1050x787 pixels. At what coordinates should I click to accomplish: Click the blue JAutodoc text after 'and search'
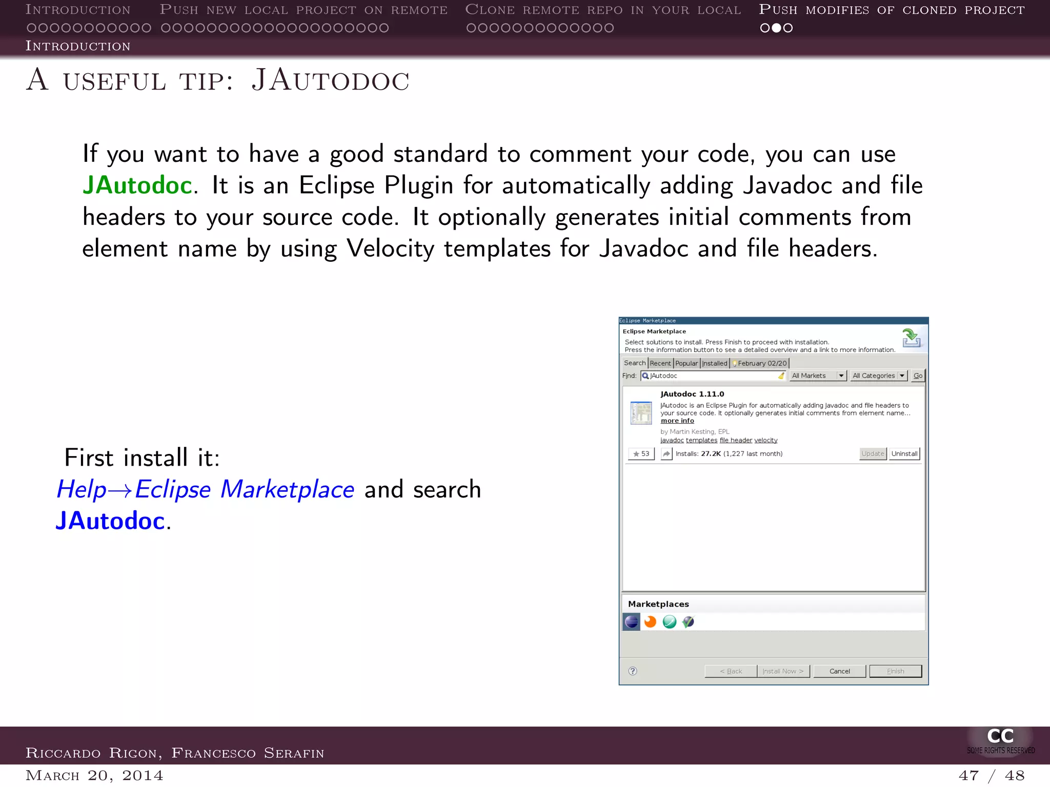click(x=110, y=521)
